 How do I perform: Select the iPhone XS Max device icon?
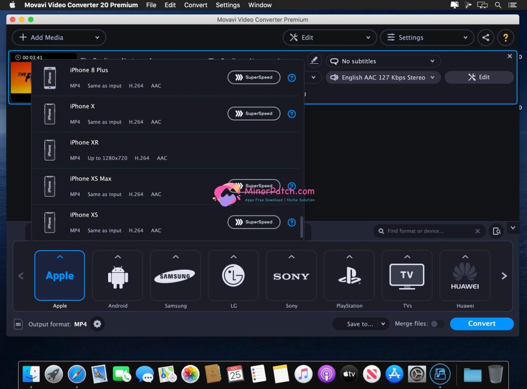[50, 186]
